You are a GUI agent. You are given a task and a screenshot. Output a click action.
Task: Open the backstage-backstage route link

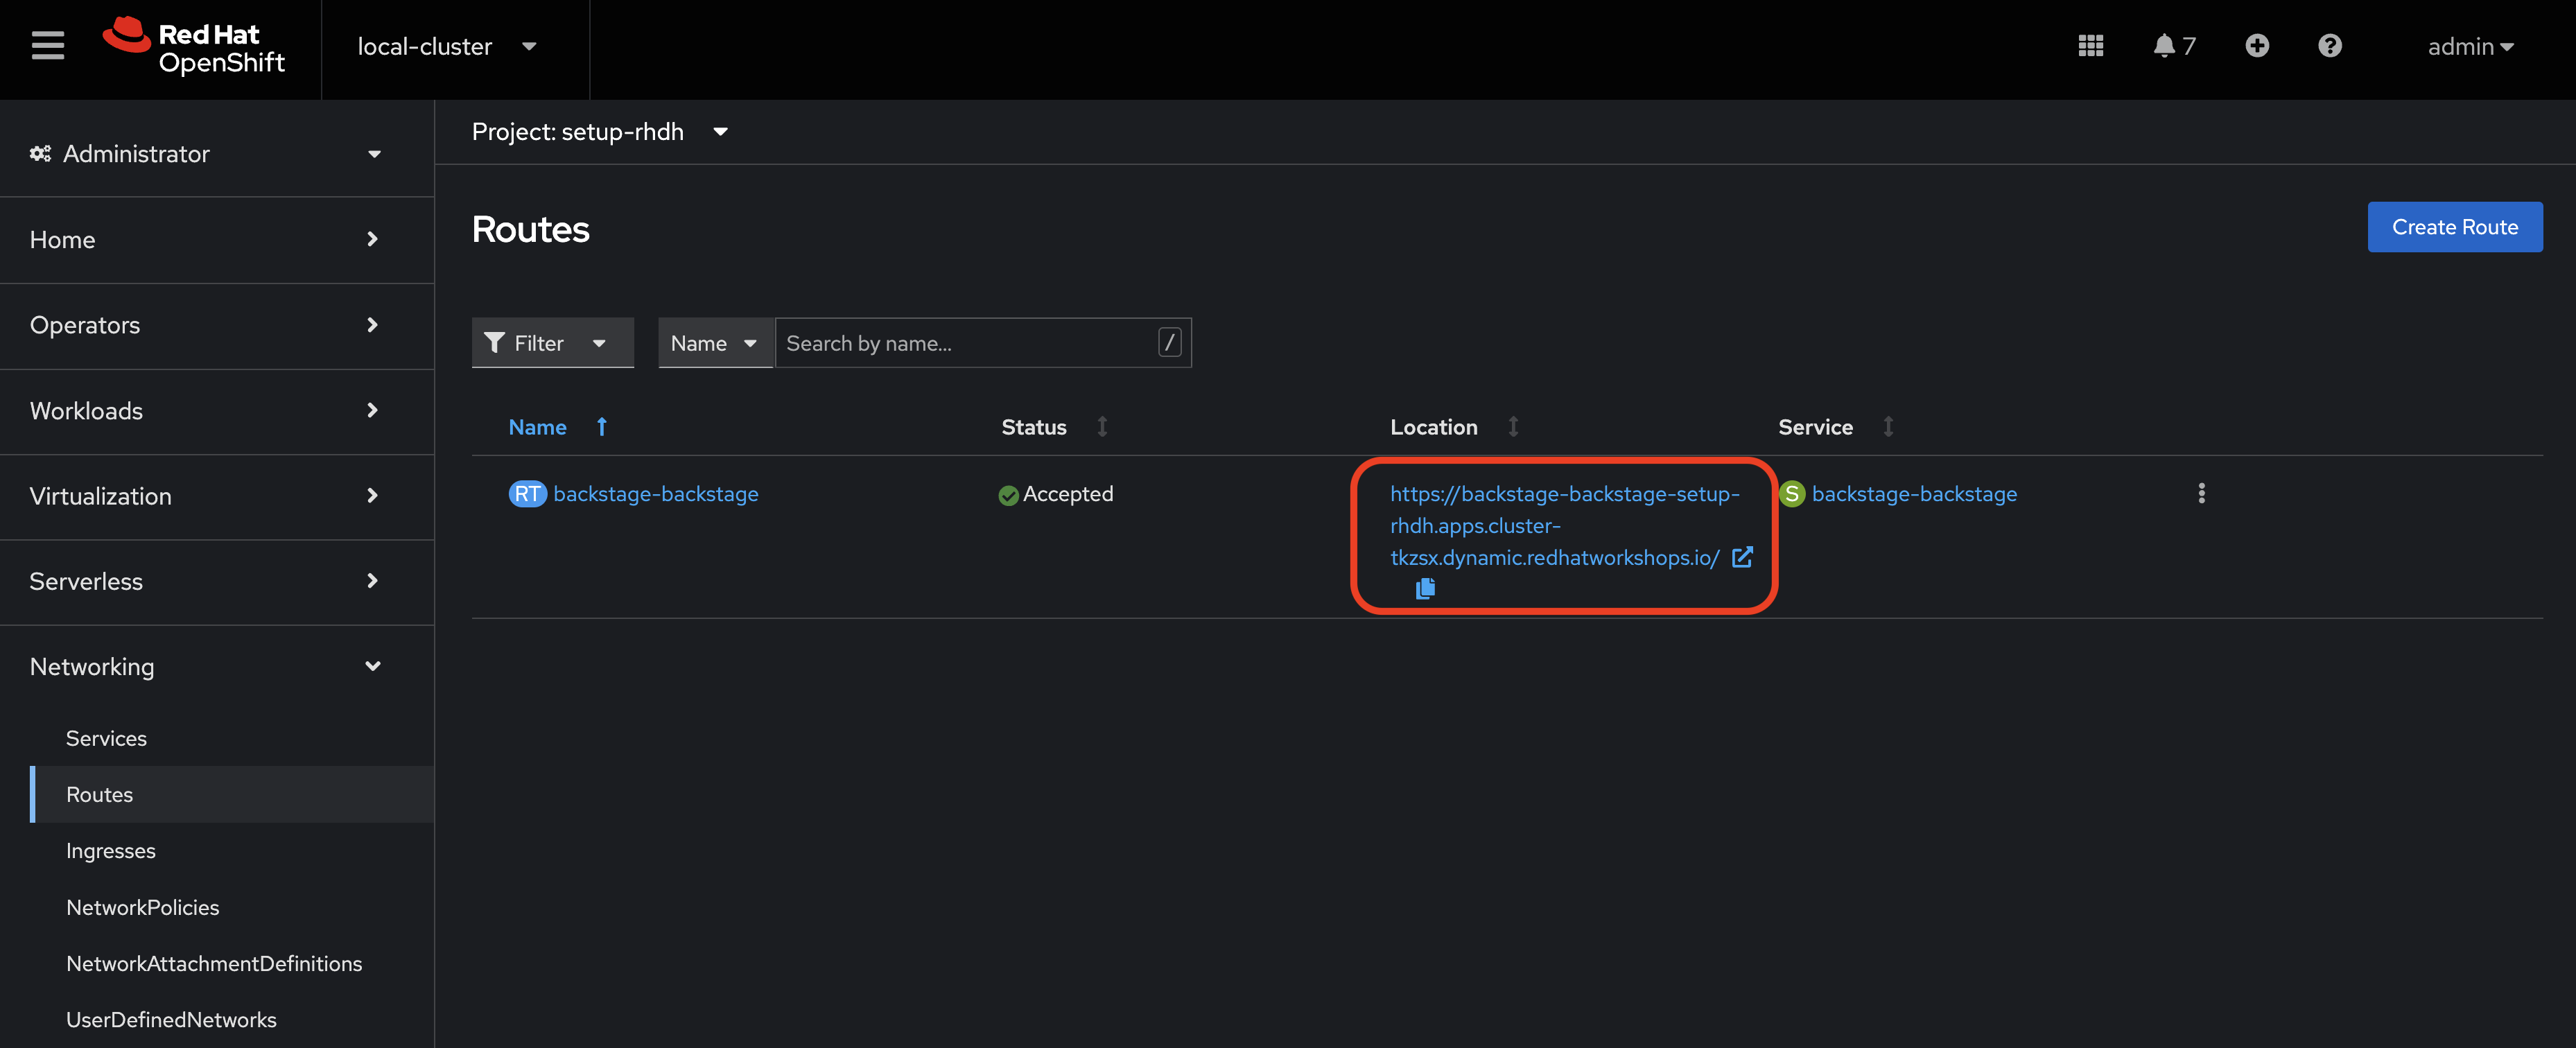click(656, 494)
